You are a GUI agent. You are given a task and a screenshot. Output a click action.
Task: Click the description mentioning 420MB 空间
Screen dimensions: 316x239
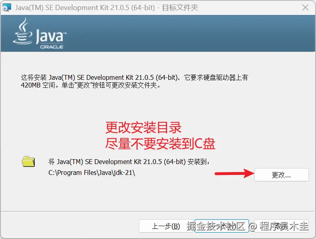coord(134,81)
